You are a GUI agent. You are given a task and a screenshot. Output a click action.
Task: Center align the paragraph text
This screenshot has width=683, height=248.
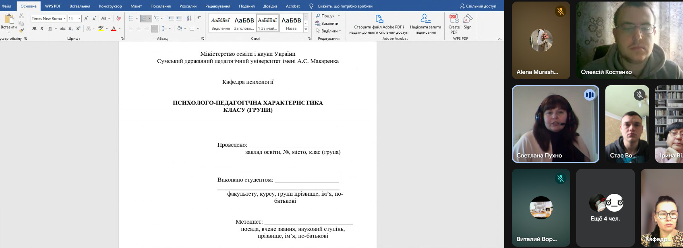(139, 29)
